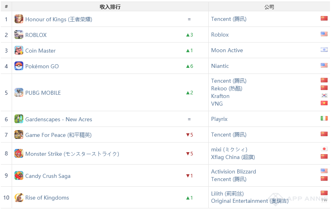The height and width of the screenshot is (210, 332).
Task: Click the Pokémon GO pokeball icon
Action: pos(19,66)
